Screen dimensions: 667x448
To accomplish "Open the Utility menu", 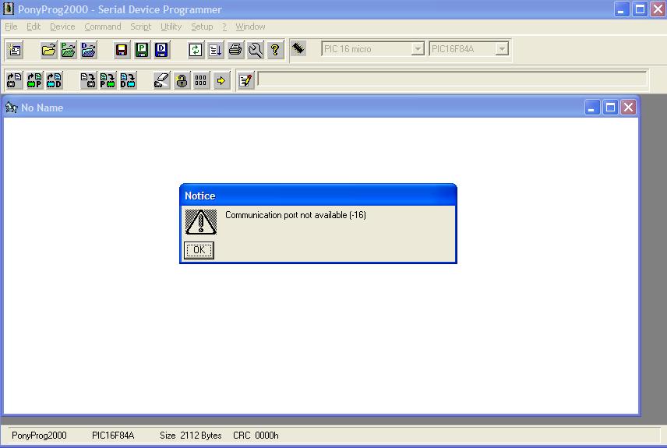I will [x=171, y=26].
